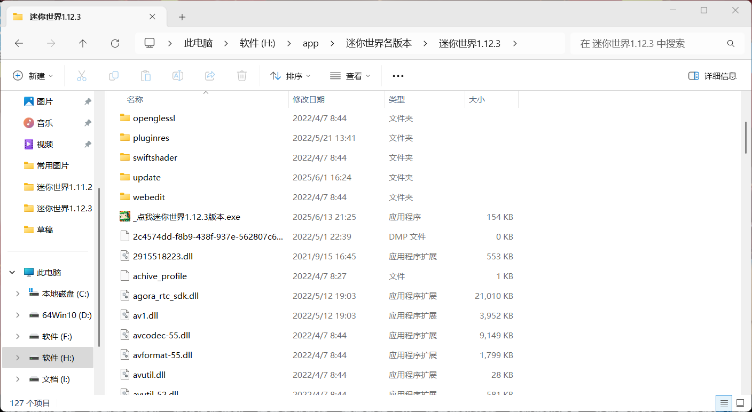Go back to the previous folder

(x=19, y=44)
